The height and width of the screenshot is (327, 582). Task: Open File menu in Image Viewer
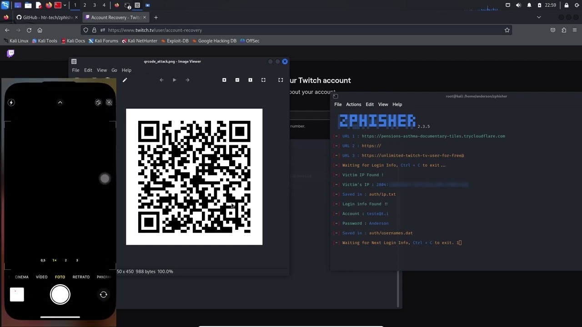tap(75, 70)
